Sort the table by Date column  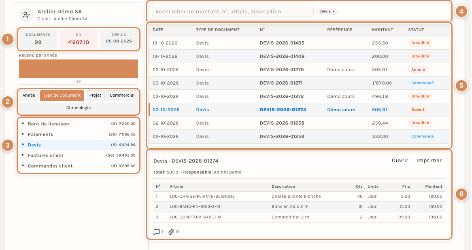click(x=158, y=30)
